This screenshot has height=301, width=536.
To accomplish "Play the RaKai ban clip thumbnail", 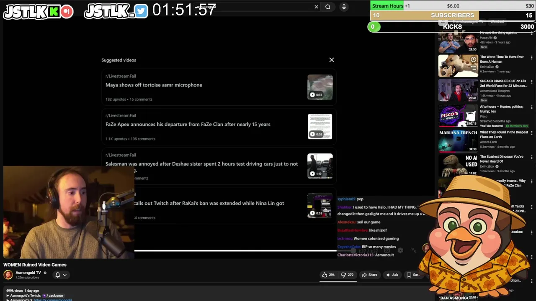I will click(320, 205).
